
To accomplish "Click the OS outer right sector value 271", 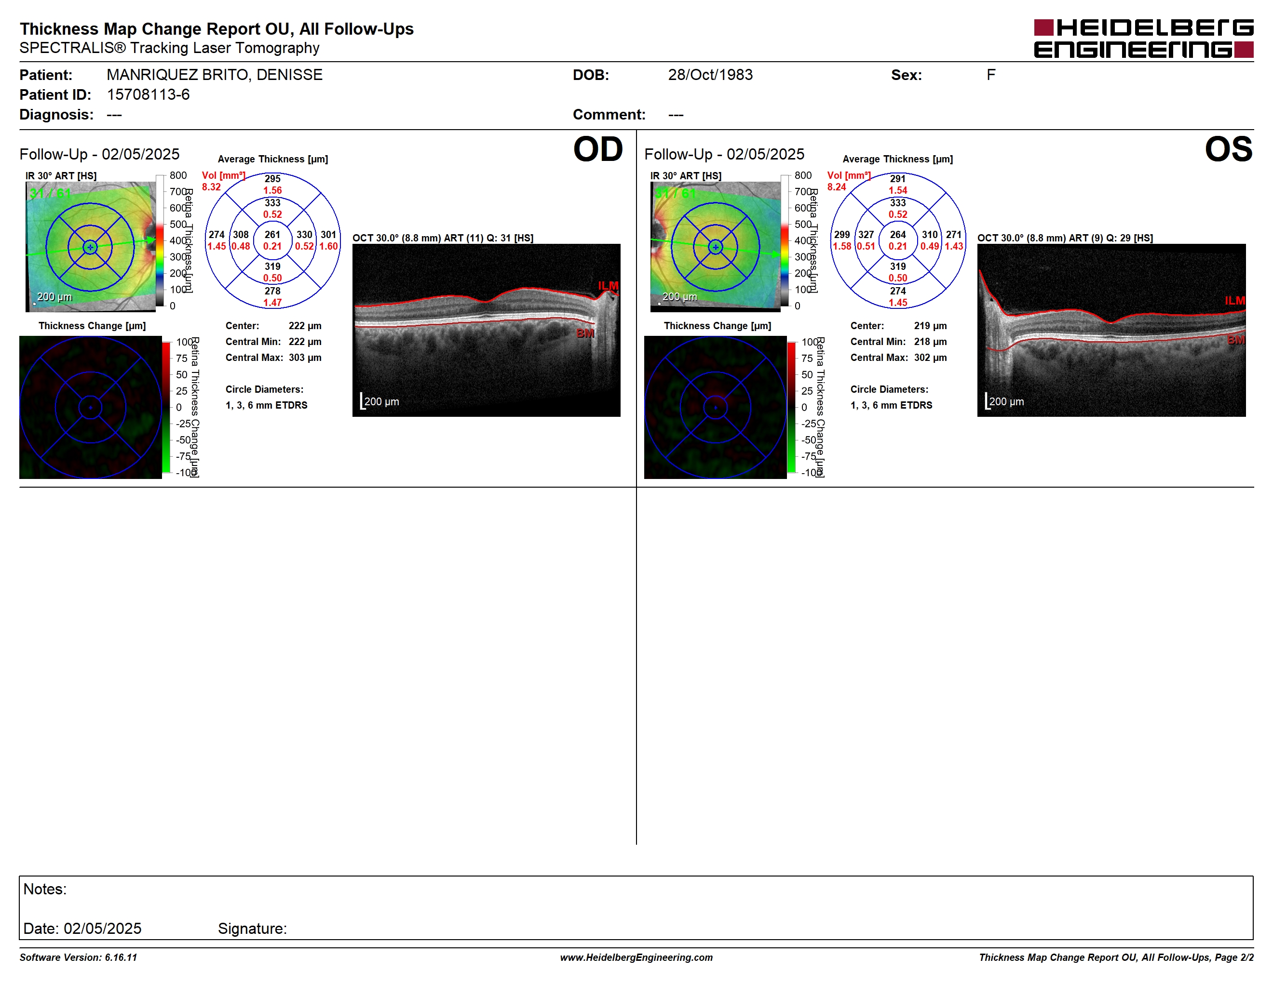I will (954, 234).
